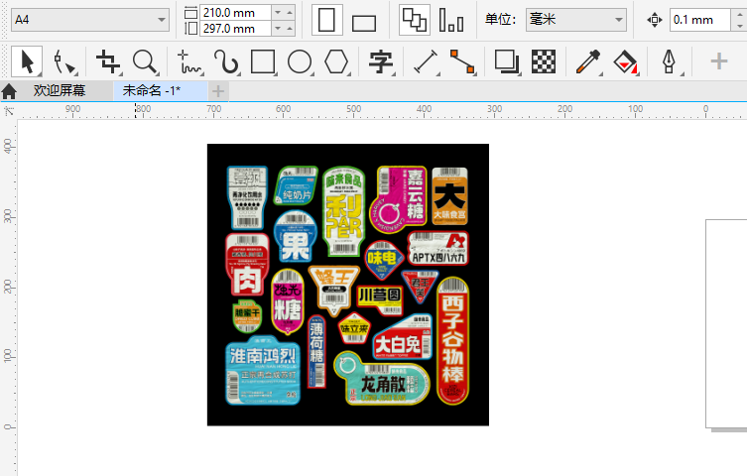Apply layout to current page only

coord(451,20)
